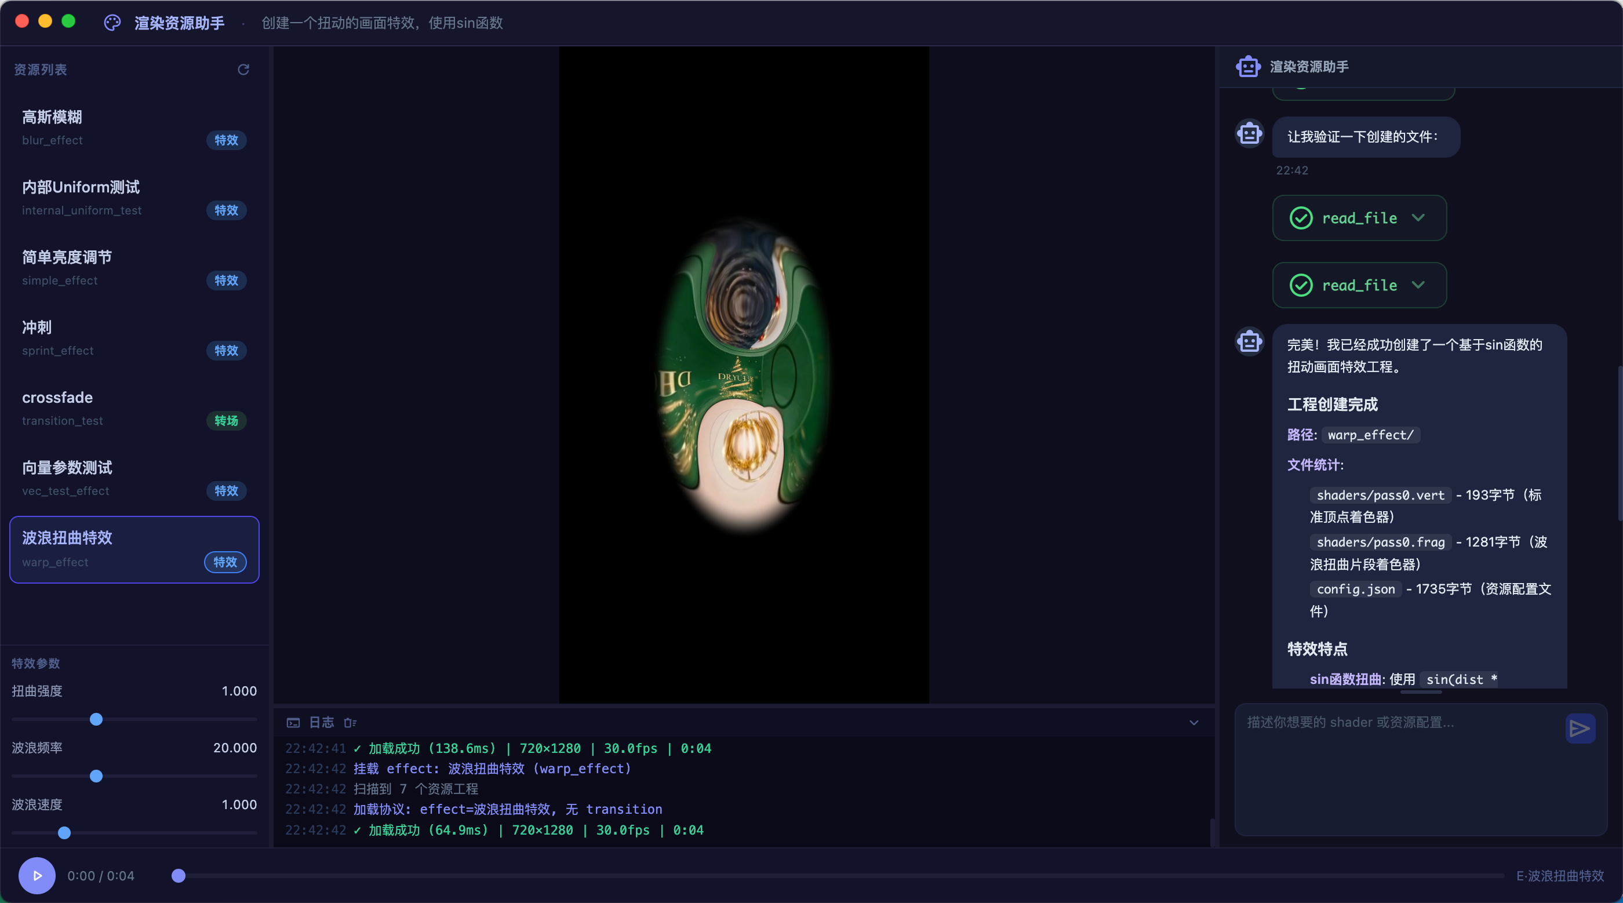
Task: Click the 特效 badge on 冲刺
Action: [226, 350]
